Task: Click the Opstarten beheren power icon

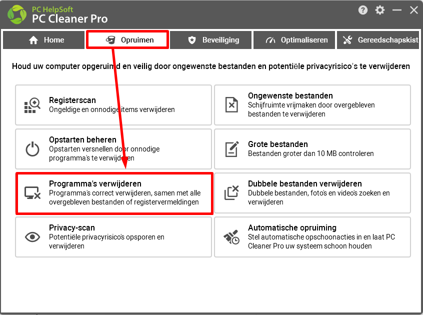Action: coord(32,149)
